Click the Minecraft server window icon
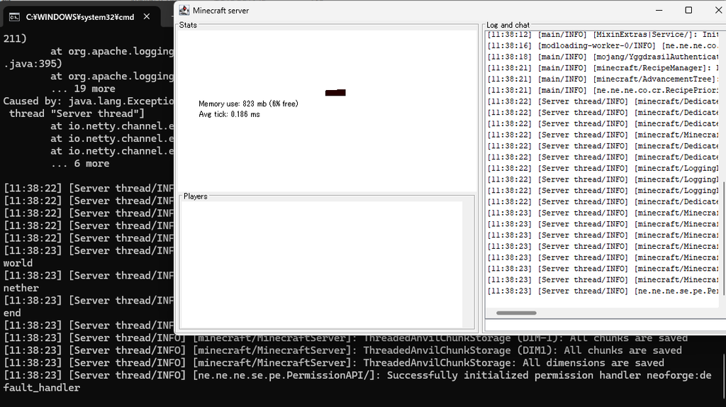Screen dimensions: 726x407 pos(184,10)
